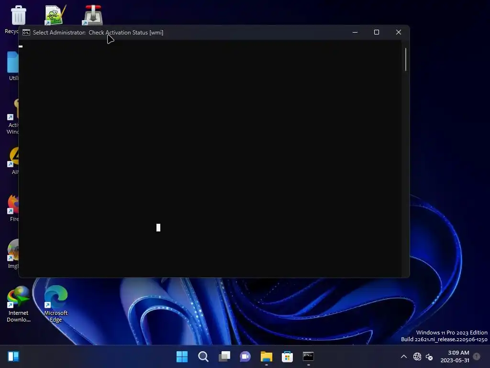Open the network status tray icon
Image resolution: width=490 pixels, height=368 pixels.
pyautogui.click(x=417, y=356)
